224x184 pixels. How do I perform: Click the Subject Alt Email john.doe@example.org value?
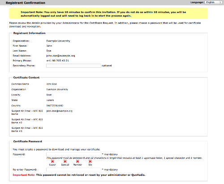[x=60, y=111]
